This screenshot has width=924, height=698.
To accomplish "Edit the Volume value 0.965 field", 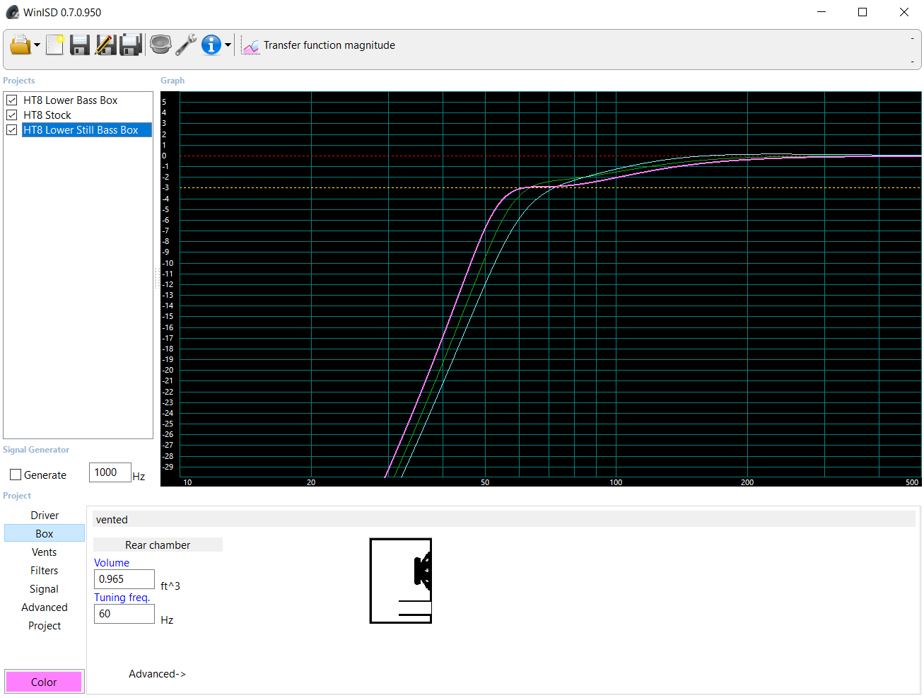I will tap(124, 579).
